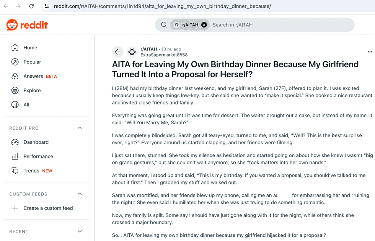Click the Popular icon in sidebar

[x=15, y=62]
